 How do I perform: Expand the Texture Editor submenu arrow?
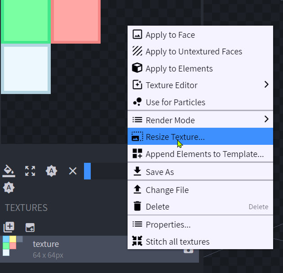(x=266, y=85)
